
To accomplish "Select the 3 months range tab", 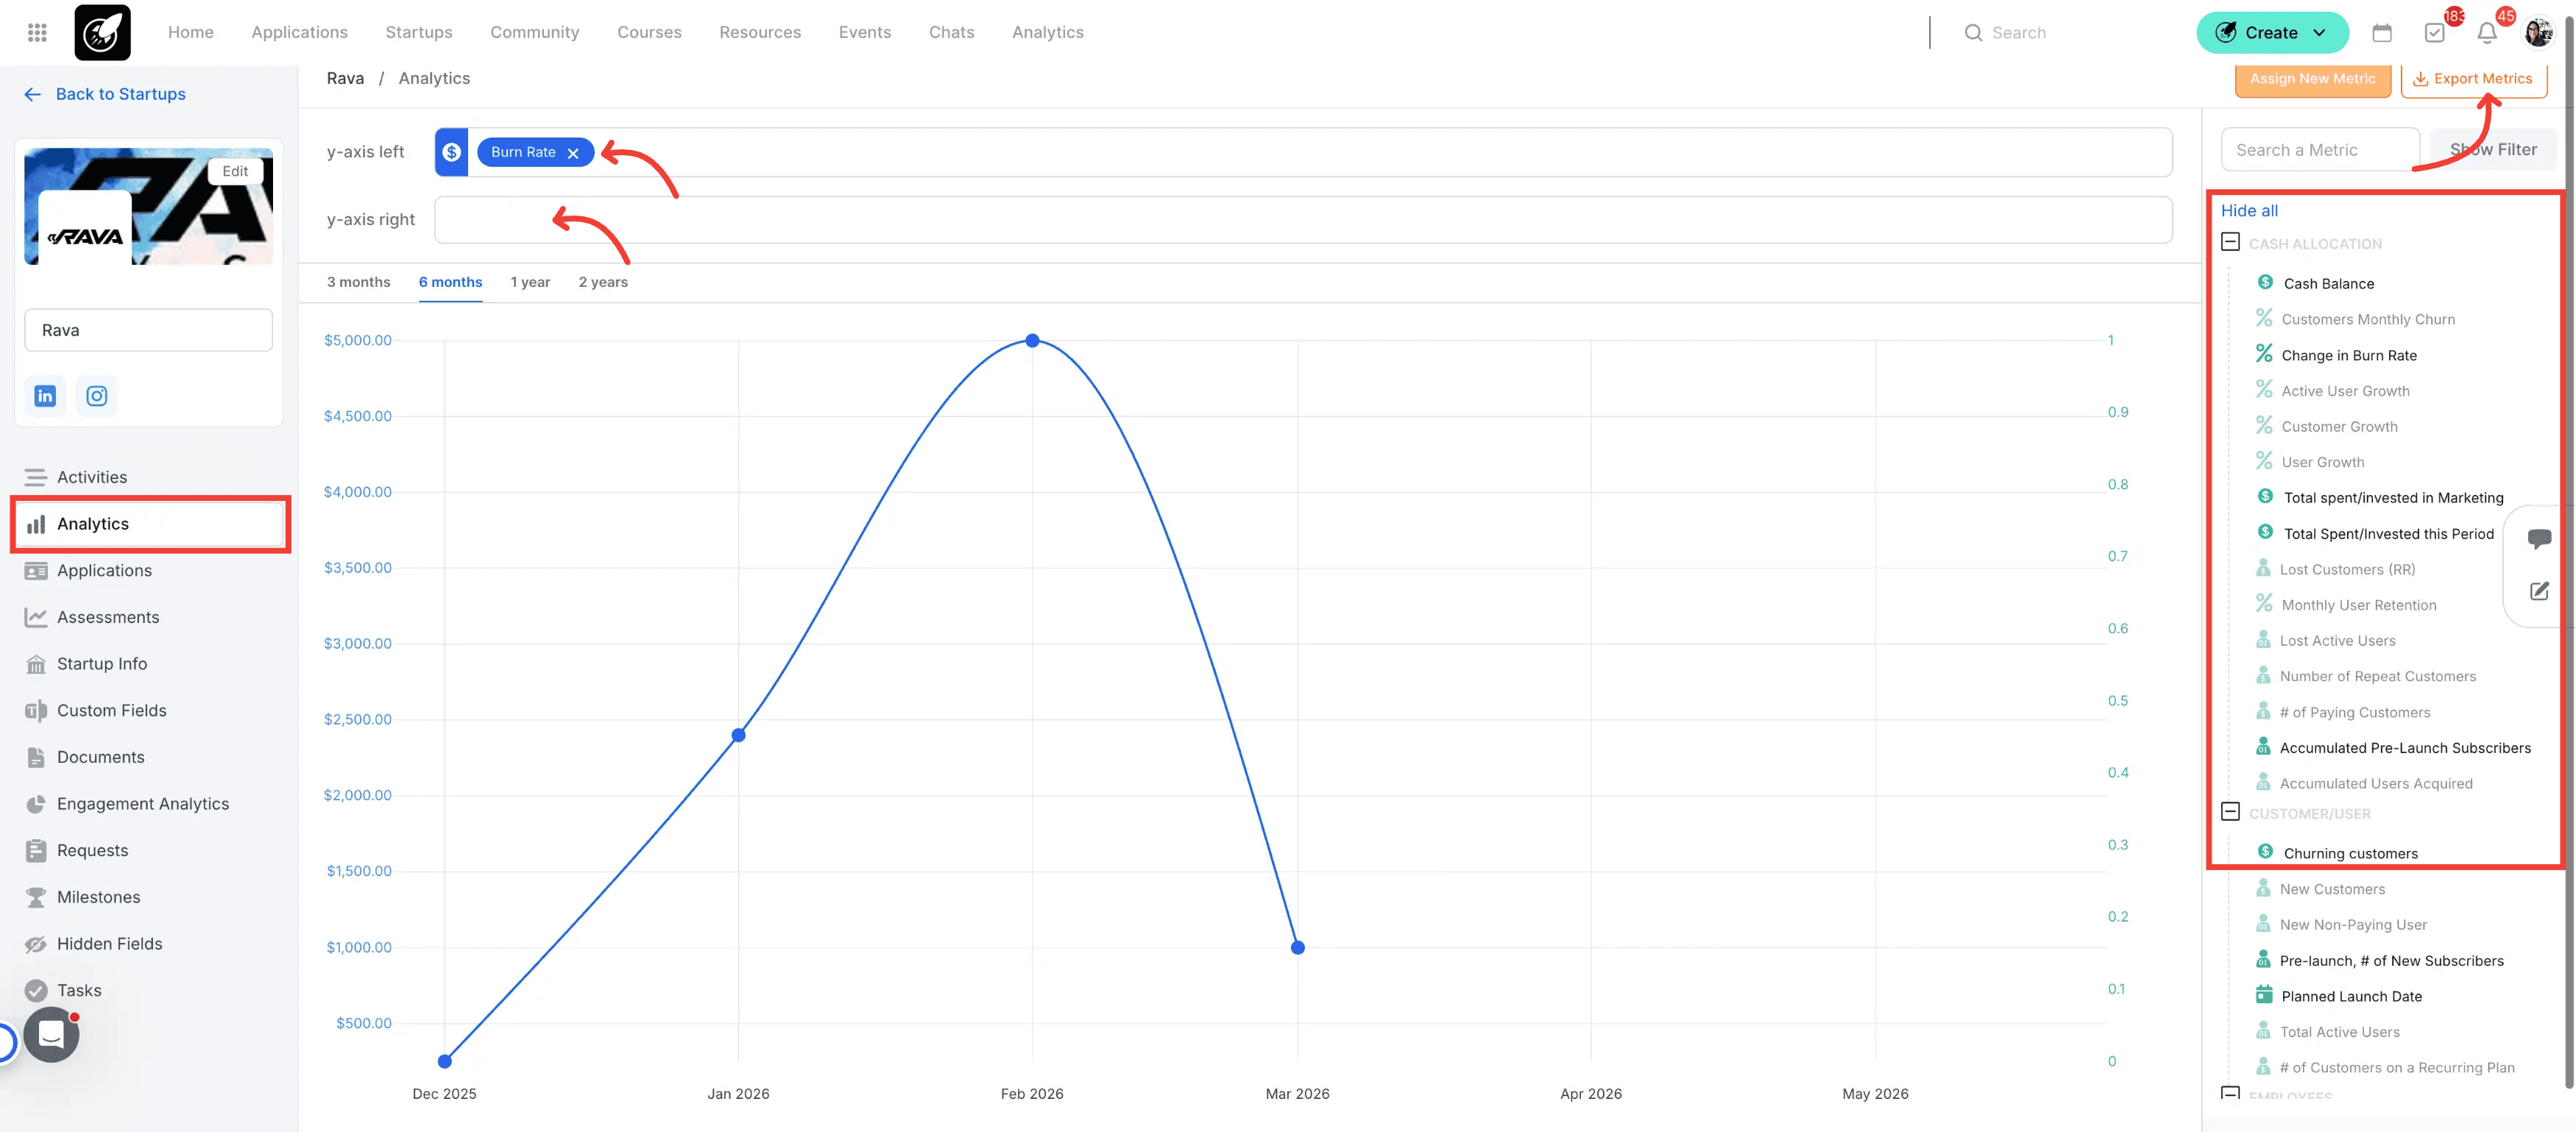I will (x=358, y=282).
